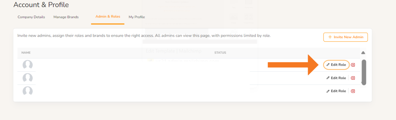396x120 pixels.
Task: Click pencil icon in highlighted Edit Role
Action: 328,65
